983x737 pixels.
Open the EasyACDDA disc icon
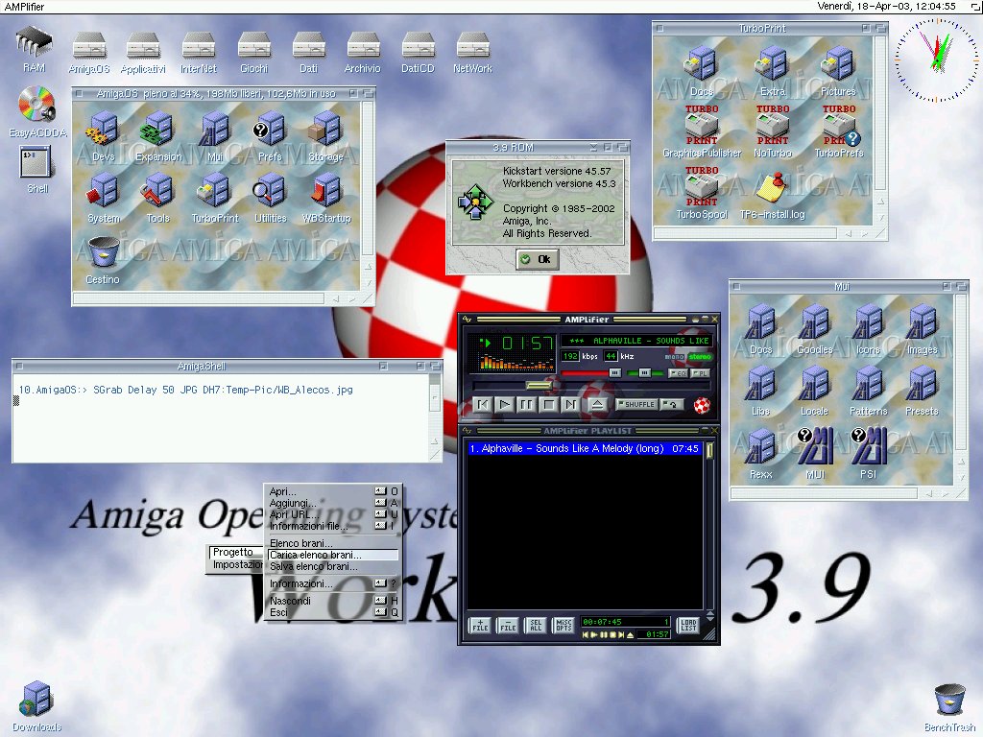coord(36,106)
